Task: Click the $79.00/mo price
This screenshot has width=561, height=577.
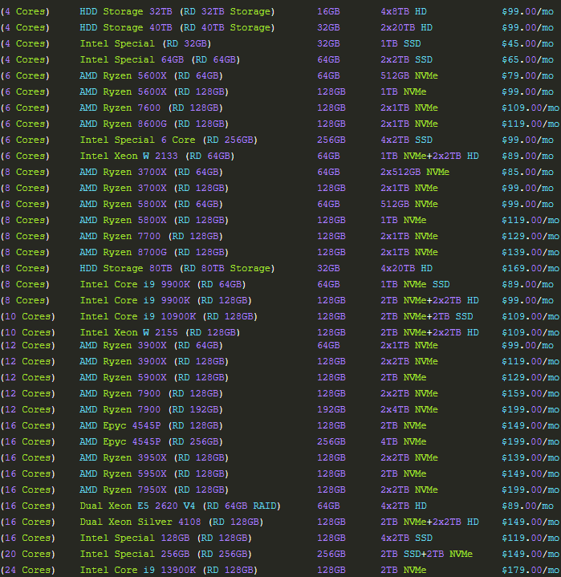Action: [x=527, y=75]
